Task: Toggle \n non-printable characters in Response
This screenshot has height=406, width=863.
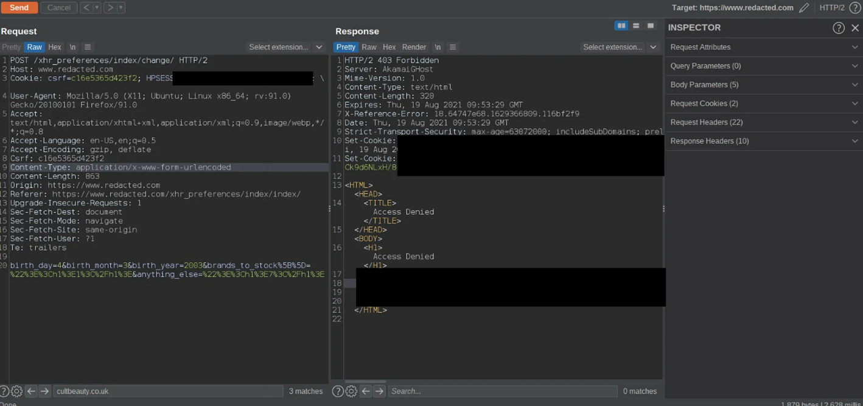Action: [x=438, y=47]
